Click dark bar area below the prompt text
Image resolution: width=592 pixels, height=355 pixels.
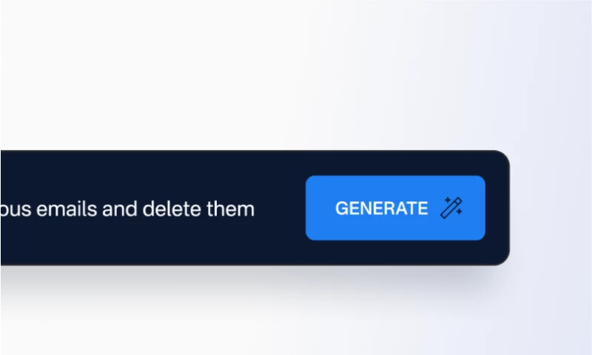151,241
